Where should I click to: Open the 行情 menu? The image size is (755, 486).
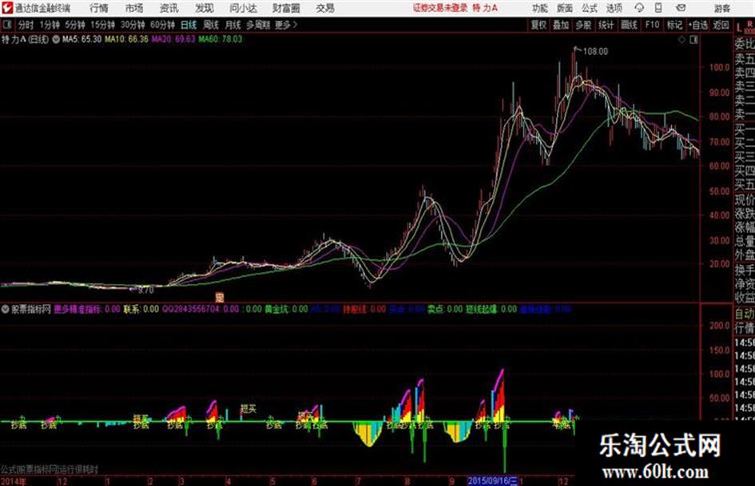pyautogui.click(x=99, y=8)
